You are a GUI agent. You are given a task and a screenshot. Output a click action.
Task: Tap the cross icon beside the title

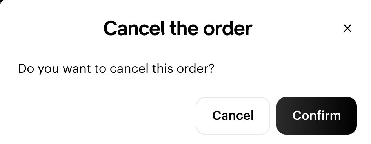[347, 28]
